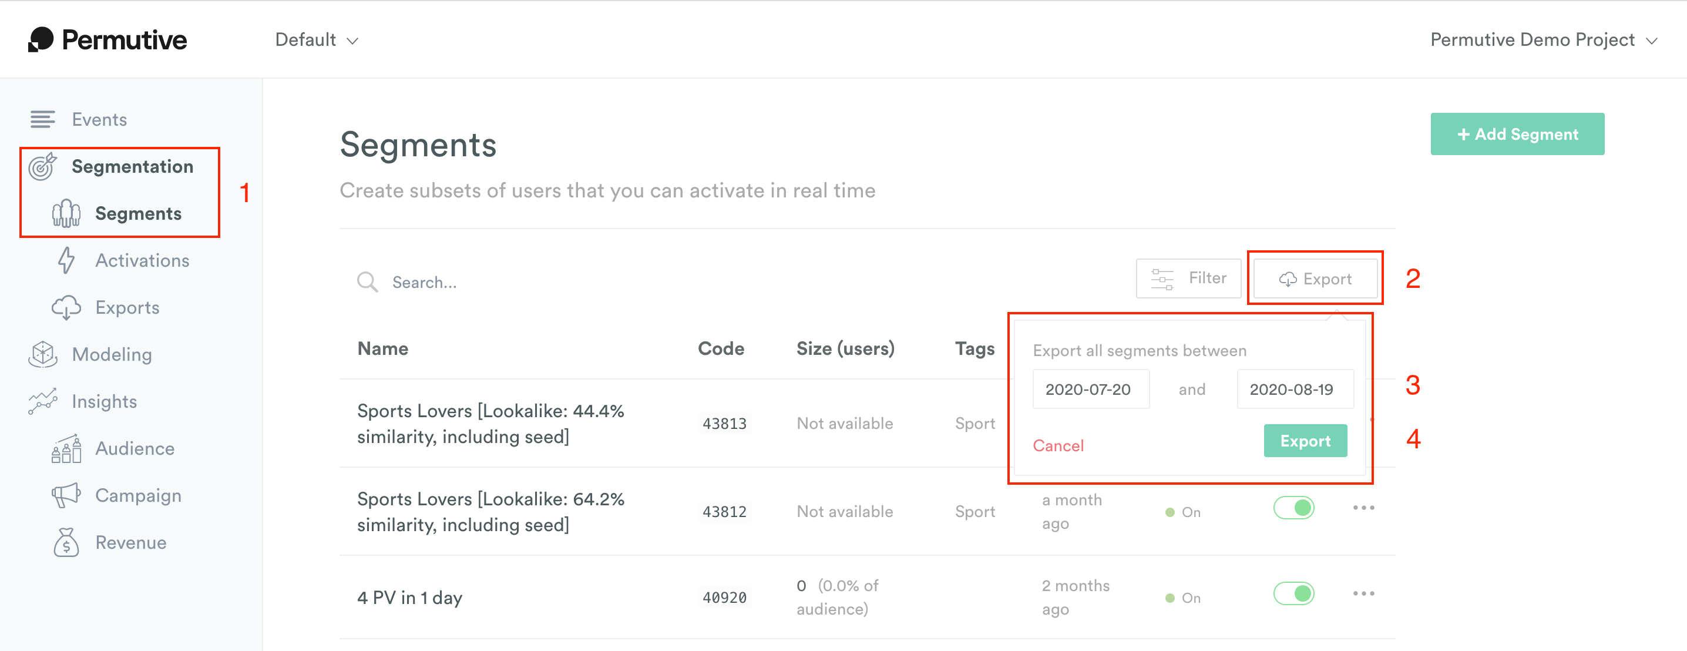Toggle off segment 43812 switch
The image size is (1687, 651).
1293,508
